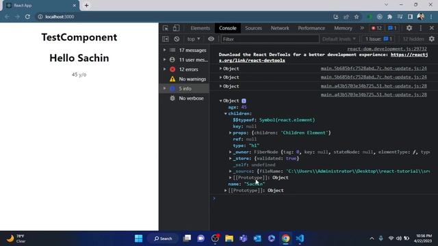Switch to the Elements tab
Image resolution: width=438 pixels, height=246 pixels.
click(200, 28)
